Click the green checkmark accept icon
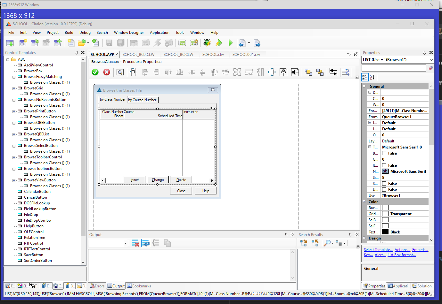 (x=95, y=72)
